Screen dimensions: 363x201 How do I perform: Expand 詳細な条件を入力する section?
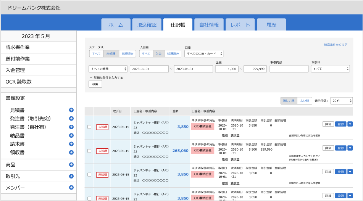[x=106, y=78]
